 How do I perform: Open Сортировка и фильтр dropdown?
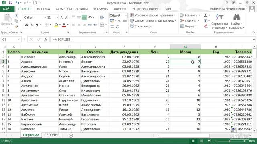coord(220,22)
